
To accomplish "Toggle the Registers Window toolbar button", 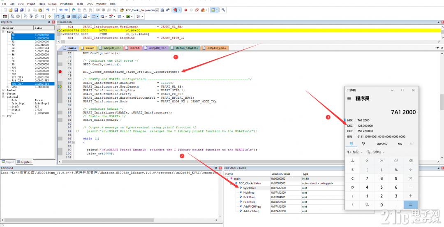I will (x=74, y=16).
